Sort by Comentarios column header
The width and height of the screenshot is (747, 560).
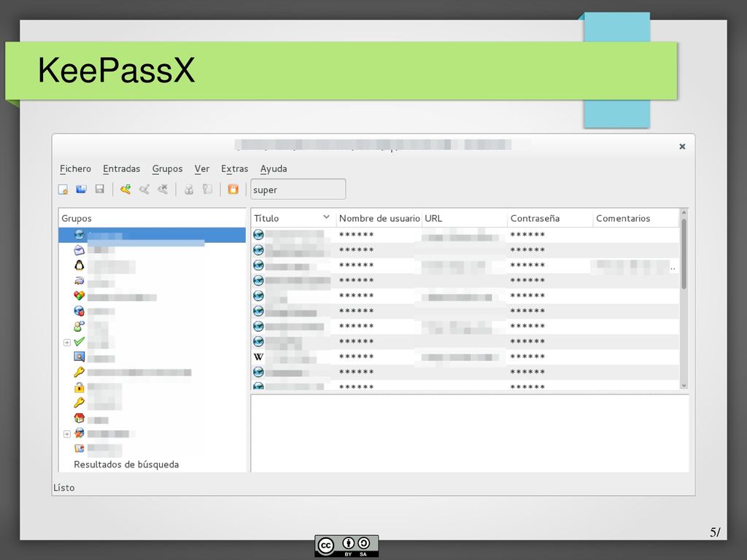tap(635, 218)
